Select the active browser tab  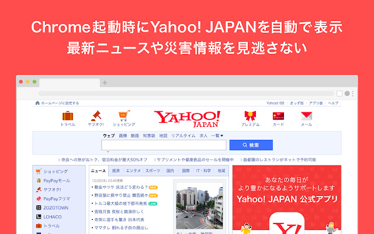(x=70, y=82)
